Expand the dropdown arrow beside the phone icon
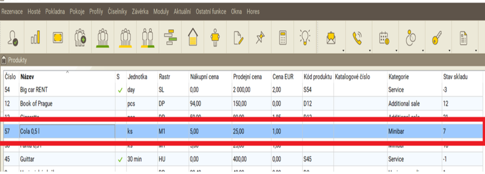Screen dimensions: 485x174 coord(370,51)
